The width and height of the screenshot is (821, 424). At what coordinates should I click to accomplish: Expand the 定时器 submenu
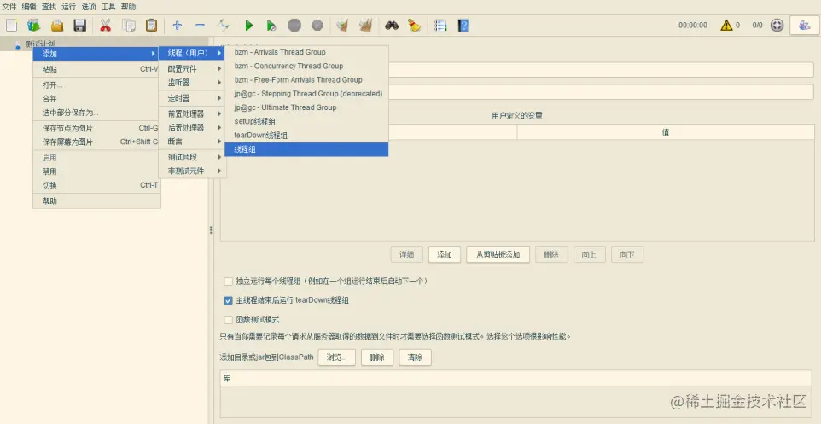(192, 98)
